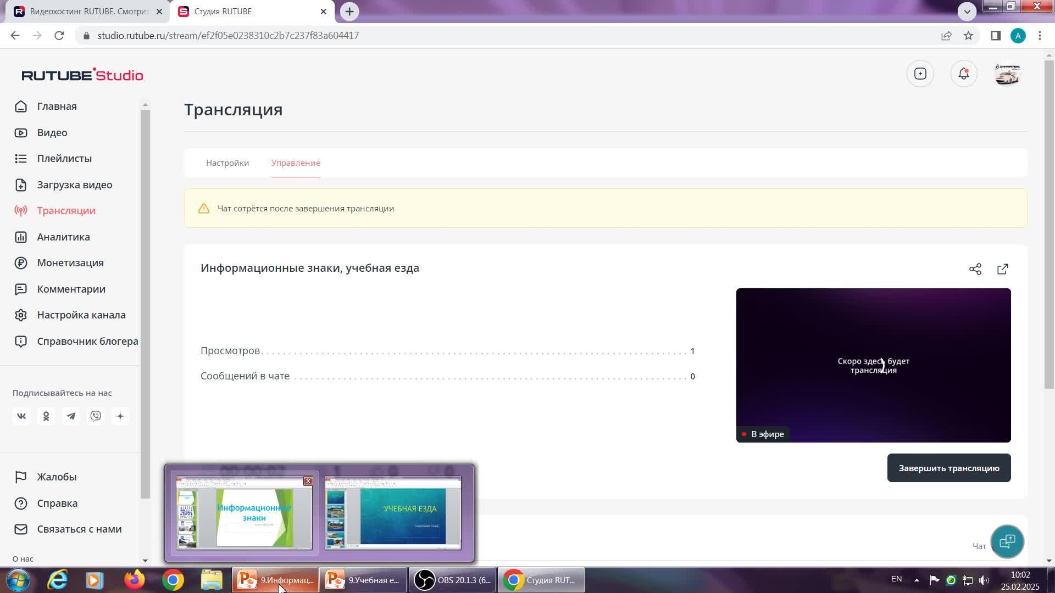This screenshot has height=593, width=1055.
Task: Open the Odnoklassniki social icon
Action: (46, 416)
